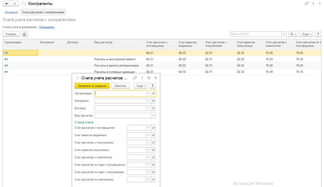Click the Показывать link
The width and height of the screenshot is (324, 187).
point(47,27)
